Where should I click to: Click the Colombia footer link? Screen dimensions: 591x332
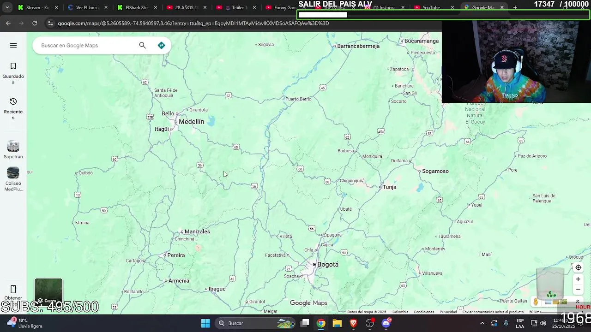tap(400, 312)
